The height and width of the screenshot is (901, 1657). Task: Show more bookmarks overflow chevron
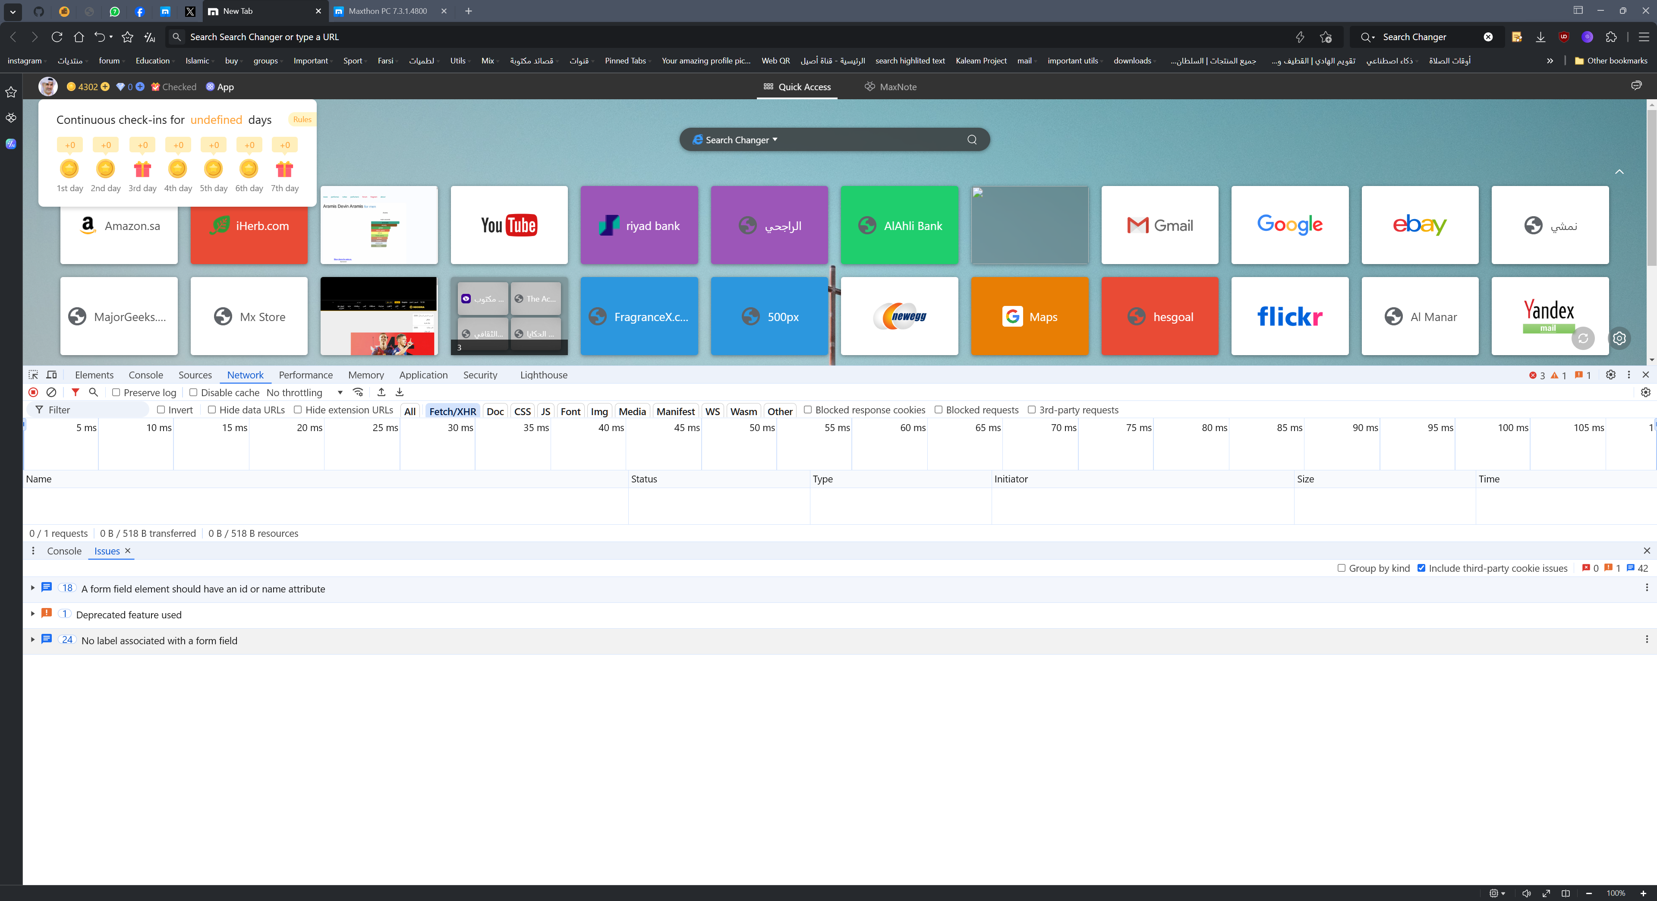click(1550, 60)
